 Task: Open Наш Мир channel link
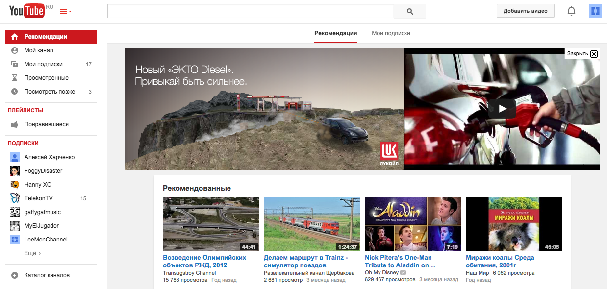coord(477,273)
